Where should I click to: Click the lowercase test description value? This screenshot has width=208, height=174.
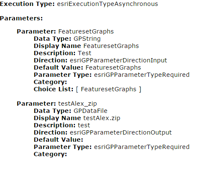click(84, 125)
